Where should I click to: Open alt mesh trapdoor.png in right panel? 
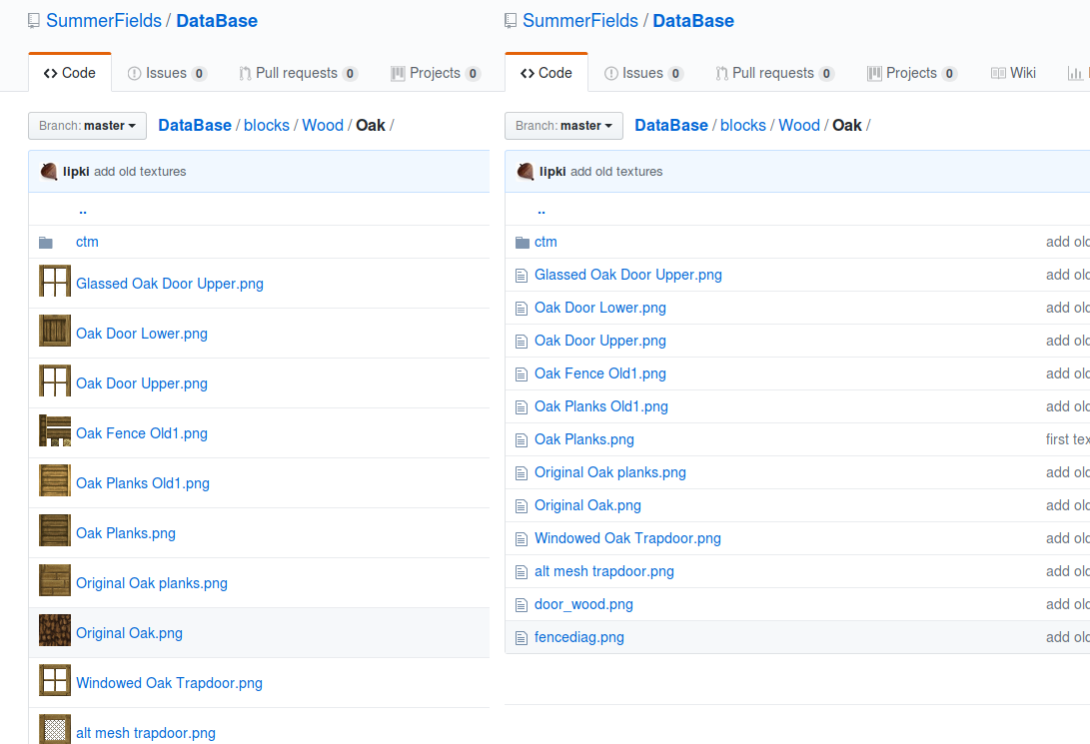click(604, 571)
